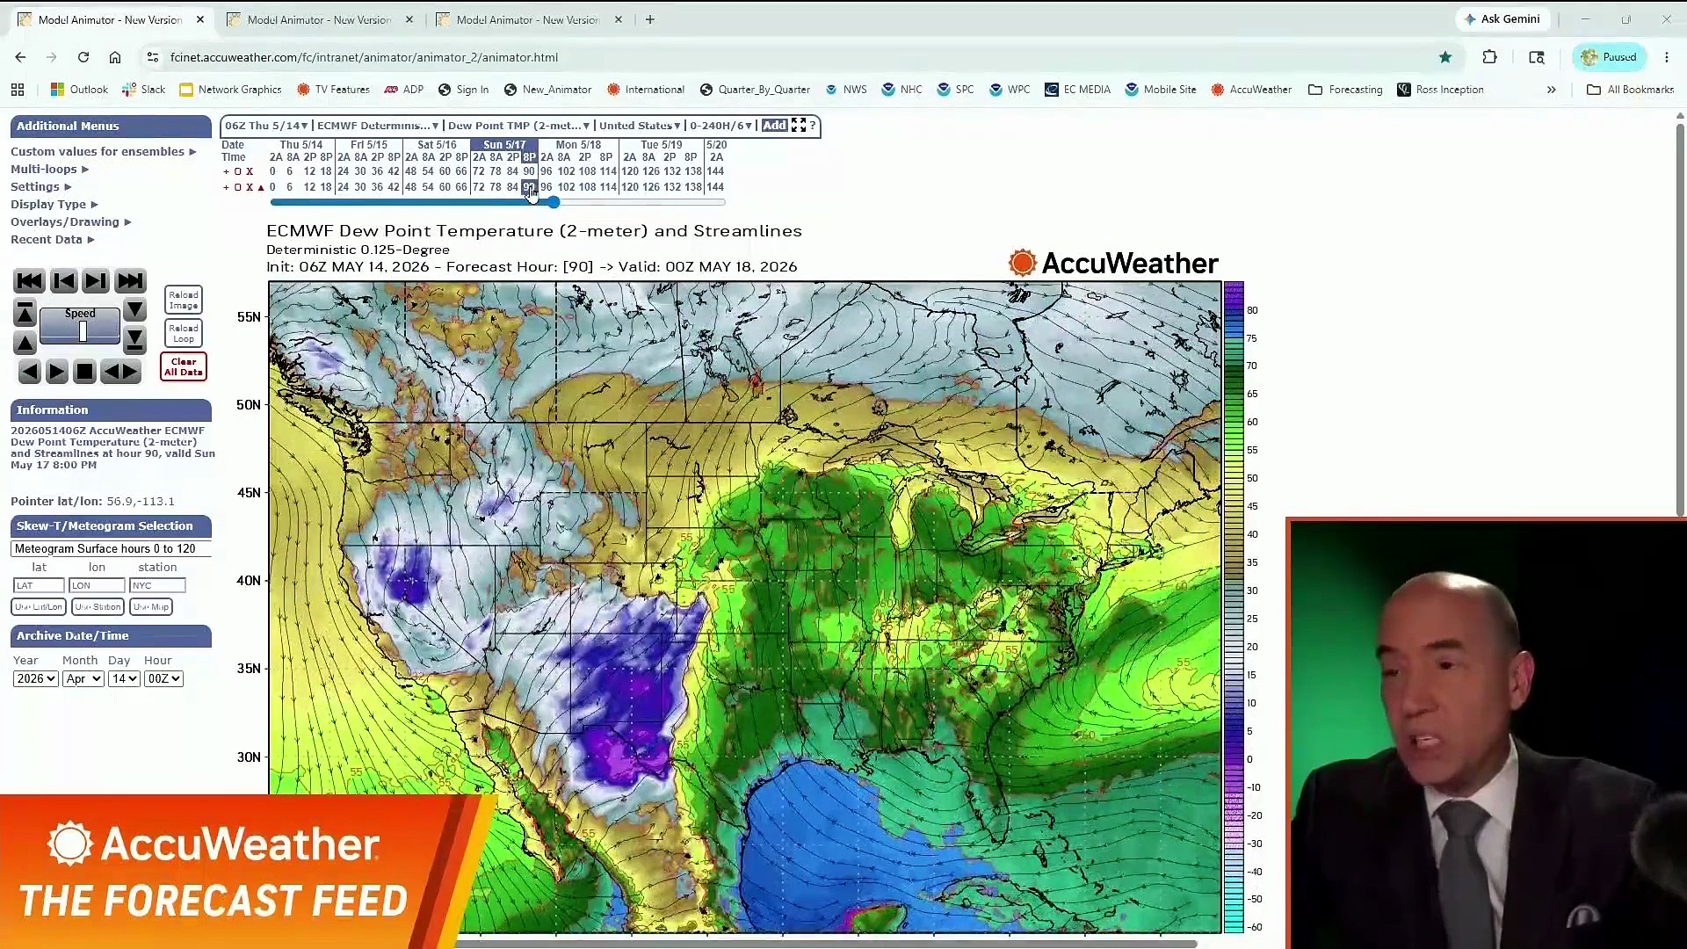This screenshot has width=1687, height=949.
Task: Open the Dew Point TMP parameter dropdown
Action: click(518, 126)
